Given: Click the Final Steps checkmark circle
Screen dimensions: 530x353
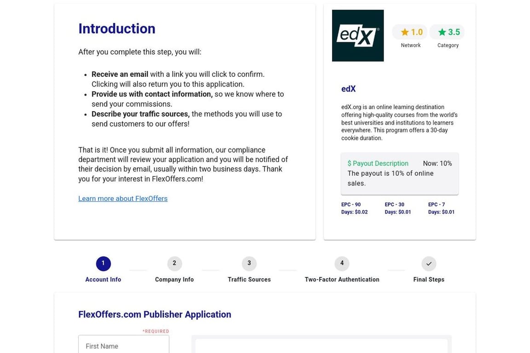Looking at the screenshot, I should point(429,263).
